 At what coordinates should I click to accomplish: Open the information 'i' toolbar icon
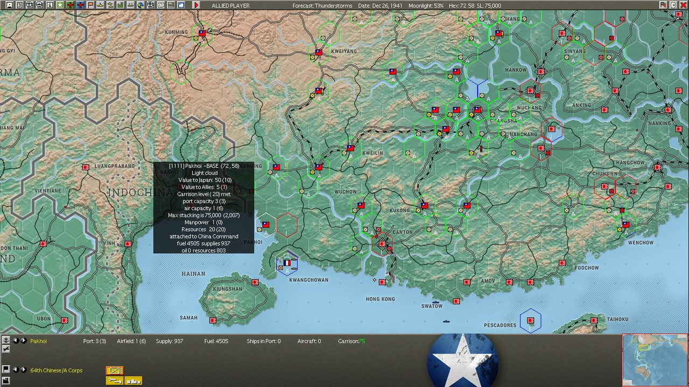pos(50,5)
